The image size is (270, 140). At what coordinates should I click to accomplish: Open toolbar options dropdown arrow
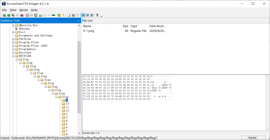point(101,16)
